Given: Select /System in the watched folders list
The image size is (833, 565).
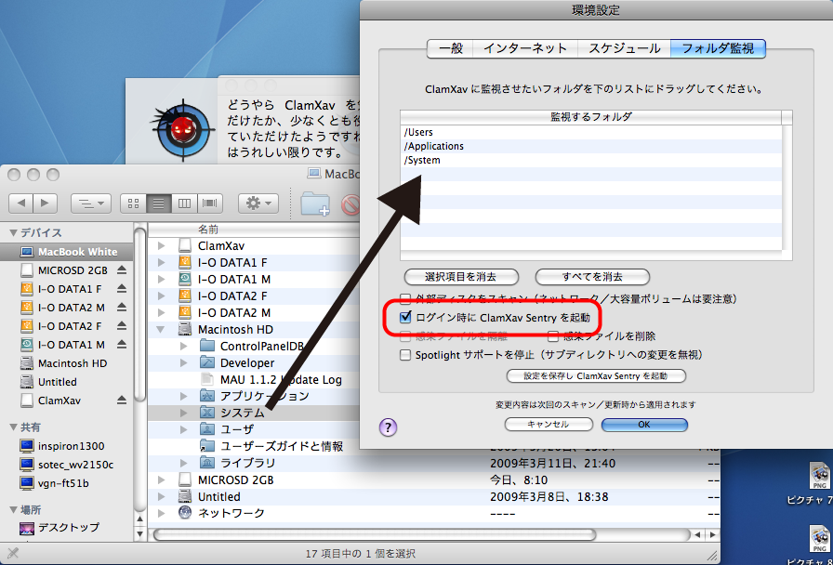Looking at the screenshot, I should tap(590, 160).
